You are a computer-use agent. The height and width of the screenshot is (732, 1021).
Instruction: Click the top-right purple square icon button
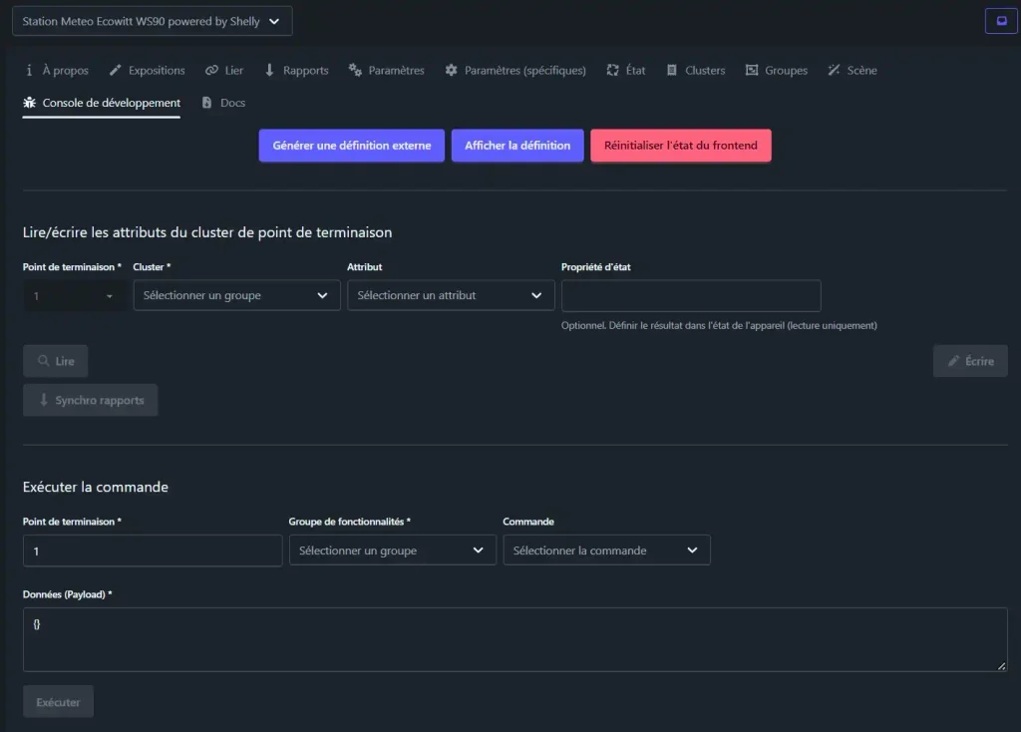point(1001,21)
